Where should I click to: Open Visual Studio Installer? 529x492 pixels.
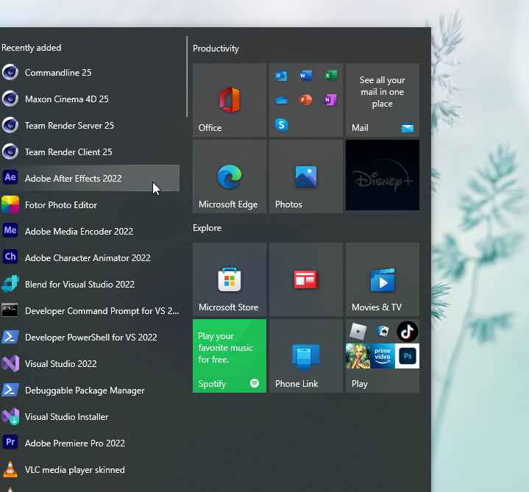coord(90,417)
